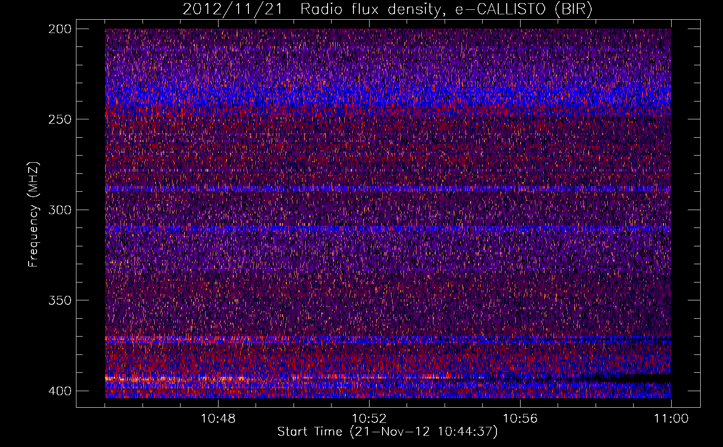Click the 10:48 time tick label
The width and height of the screenshot is (723, 447).
click(218, 419)
